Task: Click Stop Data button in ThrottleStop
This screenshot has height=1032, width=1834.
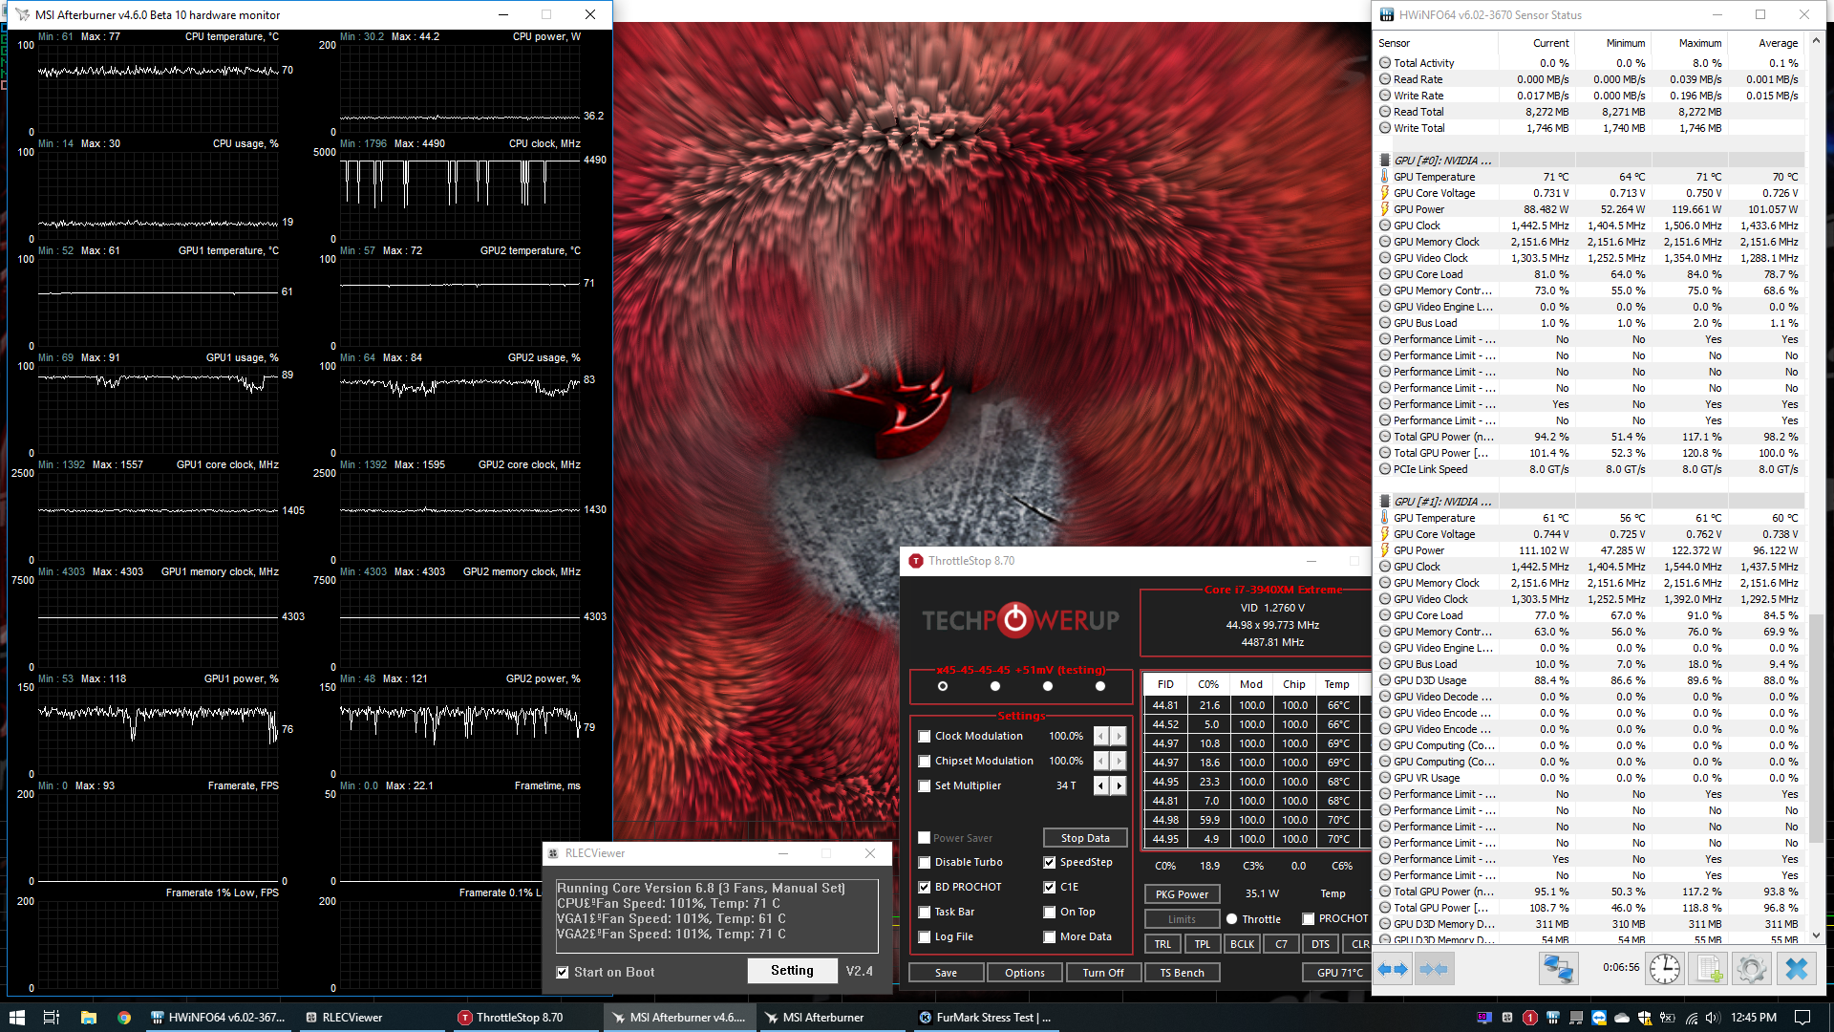Action: (1085, 838)
